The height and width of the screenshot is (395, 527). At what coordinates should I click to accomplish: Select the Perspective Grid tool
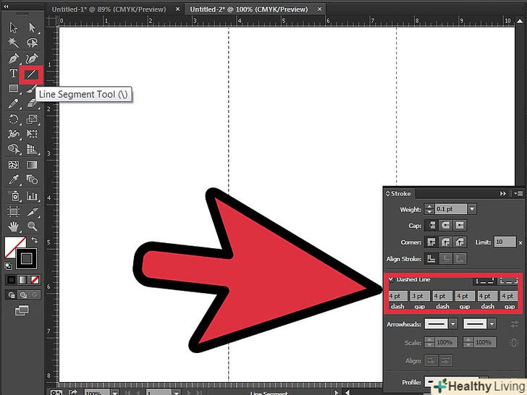tap(32, 149)
